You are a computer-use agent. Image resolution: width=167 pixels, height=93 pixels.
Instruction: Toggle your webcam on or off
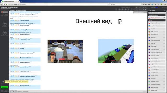3,82
